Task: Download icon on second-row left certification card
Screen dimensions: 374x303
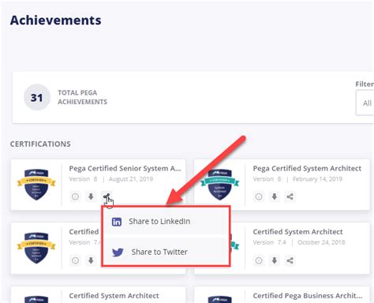Action: tap(91, 260)
